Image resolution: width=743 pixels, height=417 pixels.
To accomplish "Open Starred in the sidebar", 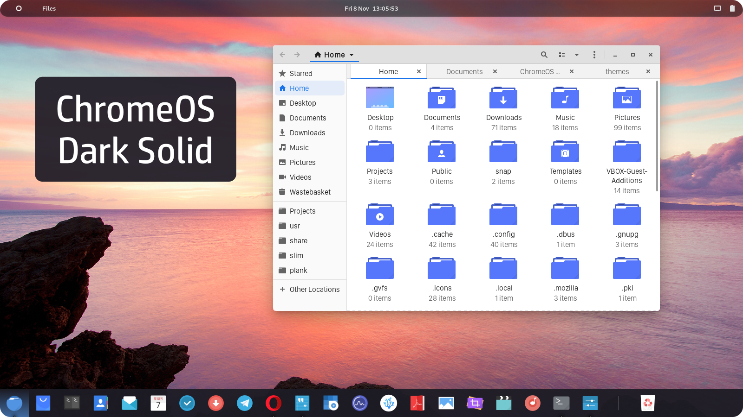I will [x=310, y=73].
